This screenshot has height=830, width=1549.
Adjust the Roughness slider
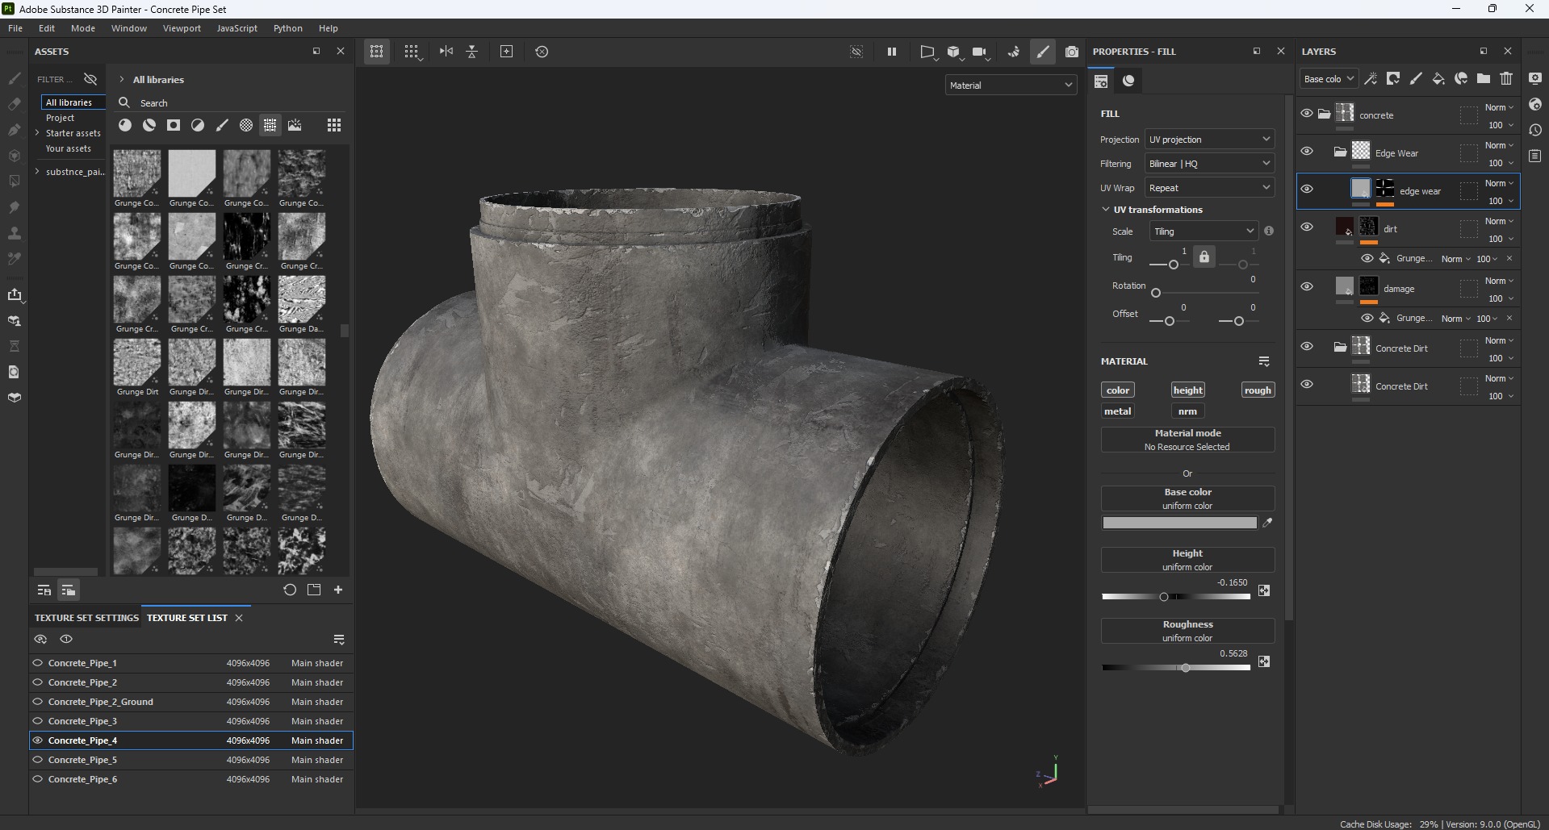click(1176, 668)
